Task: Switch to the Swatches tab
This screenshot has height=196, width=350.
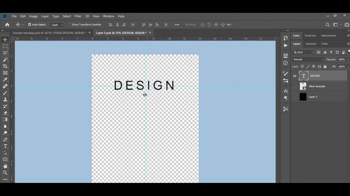Action: (x=310, y=35)
